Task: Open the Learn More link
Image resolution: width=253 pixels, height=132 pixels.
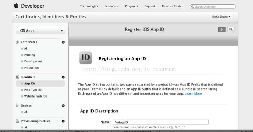Action: click(x=193, y=94)
